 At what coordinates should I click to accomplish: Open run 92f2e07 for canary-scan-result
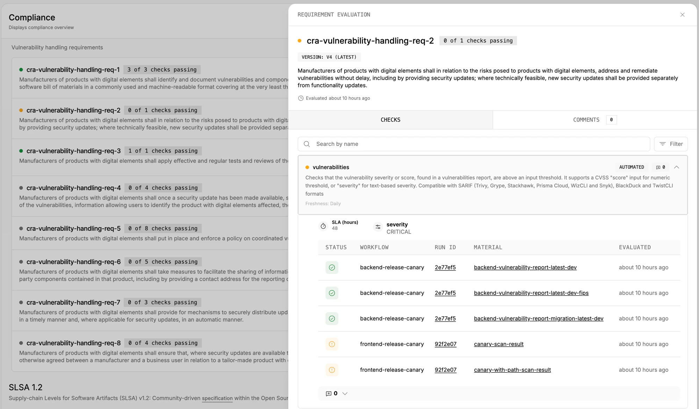[445, 344]
